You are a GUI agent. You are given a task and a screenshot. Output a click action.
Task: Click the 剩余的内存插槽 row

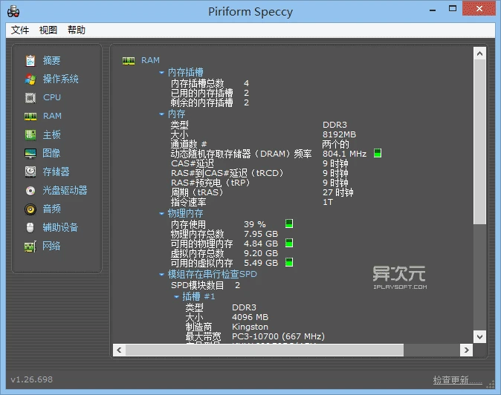(210, 102)
